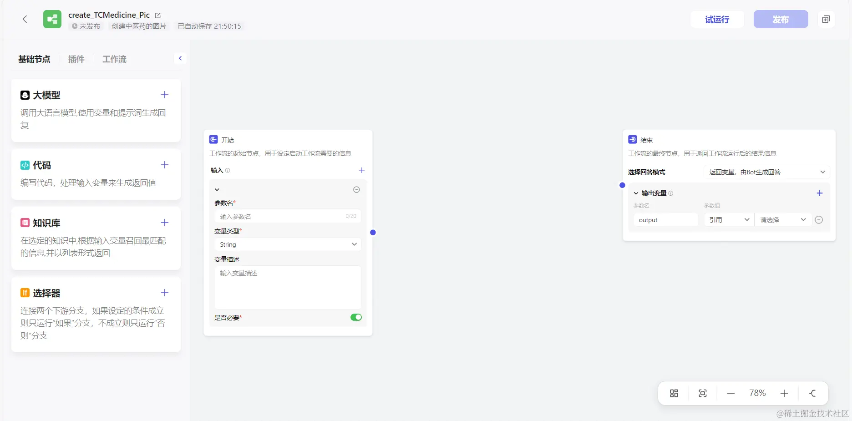852x421 pixels.
Task: Click the 结束 node input connector dot
Action: point(622,185)
